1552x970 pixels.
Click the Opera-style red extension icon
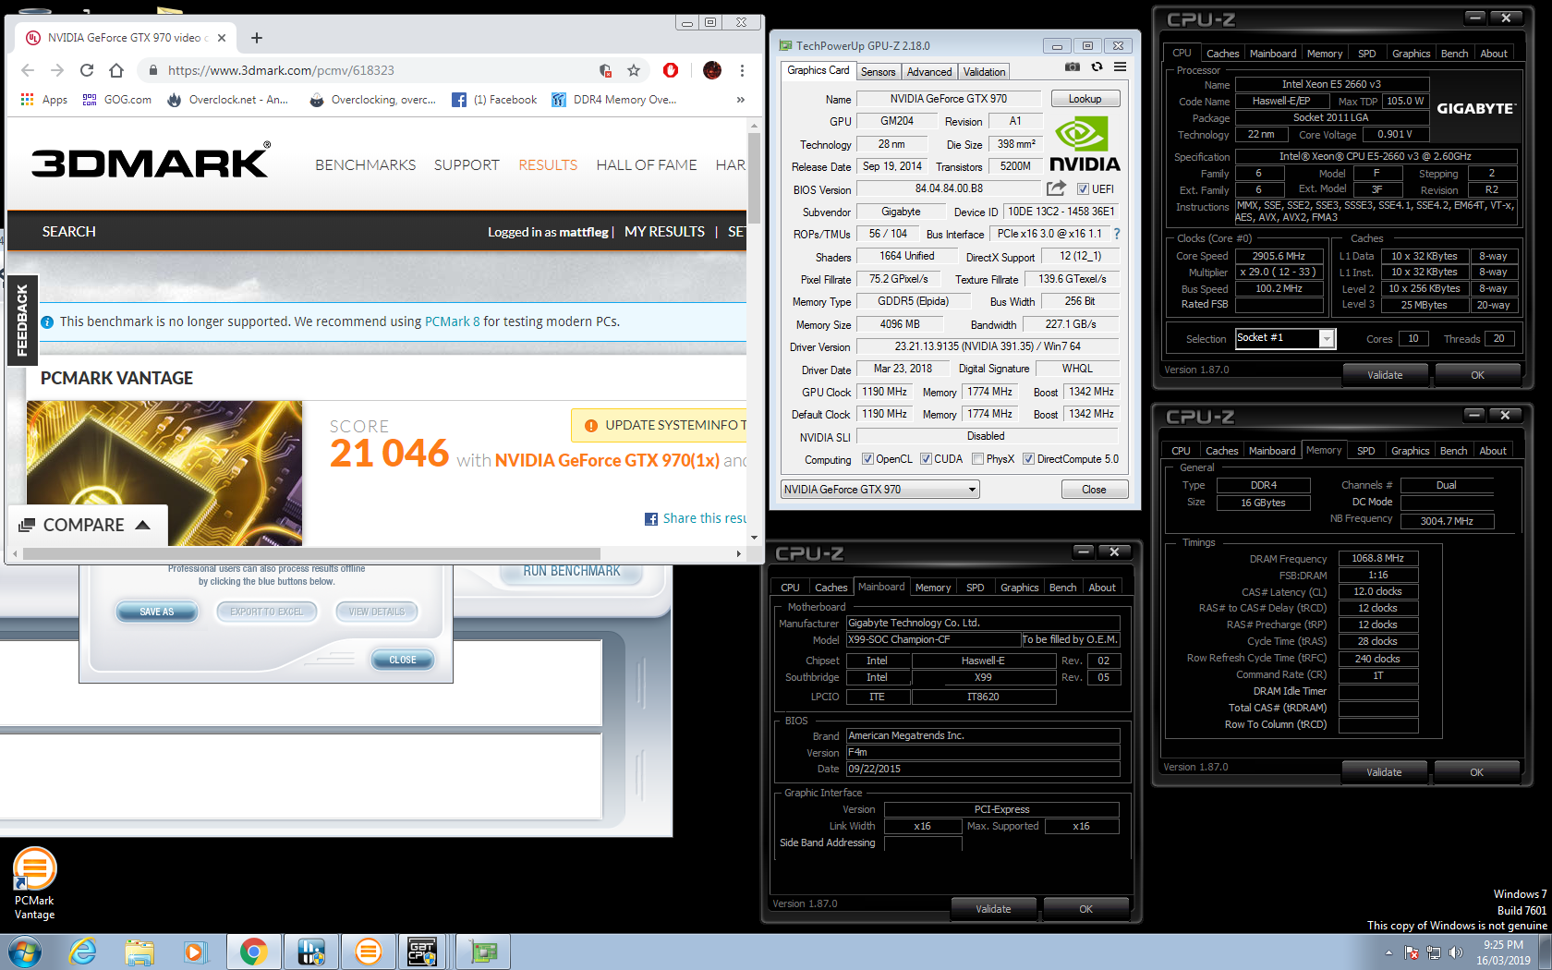click(x=671, y=70)
